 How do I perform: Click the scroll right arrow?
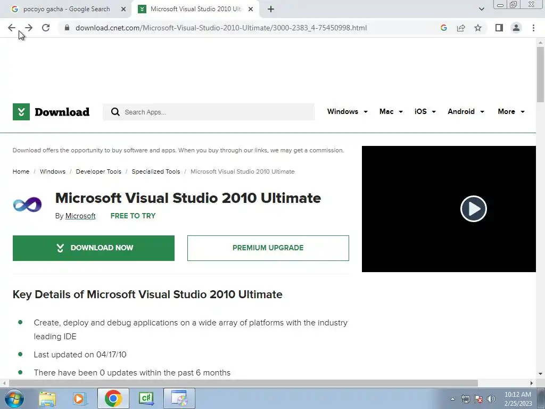pyautogui.click(x=532, y=383)
